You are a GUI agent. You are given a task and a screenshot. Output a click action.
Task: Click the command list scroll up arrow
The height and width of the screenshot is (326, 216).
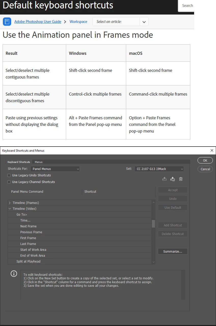tap(153, 202)
